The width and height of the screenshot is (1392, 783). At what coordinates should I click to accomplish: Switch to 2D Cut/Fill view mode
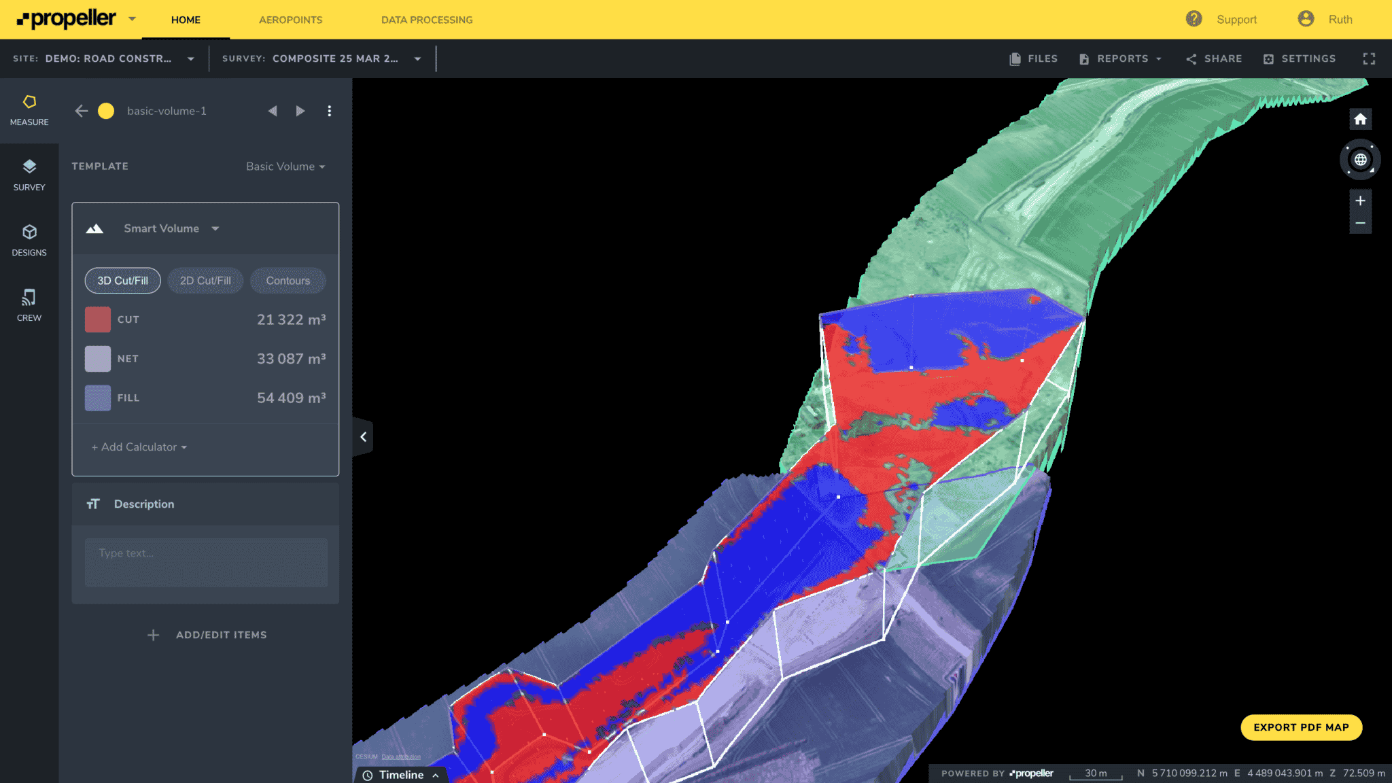pos(205,281)
